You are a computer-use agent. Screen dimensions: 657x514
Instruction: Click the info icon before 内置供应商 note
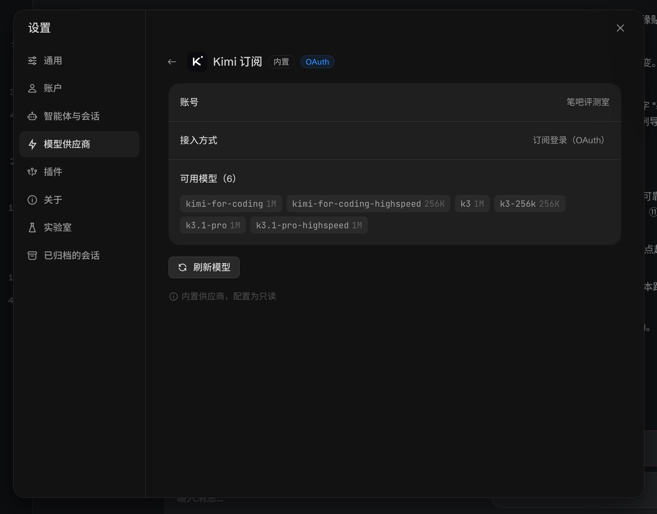point(174,296)
